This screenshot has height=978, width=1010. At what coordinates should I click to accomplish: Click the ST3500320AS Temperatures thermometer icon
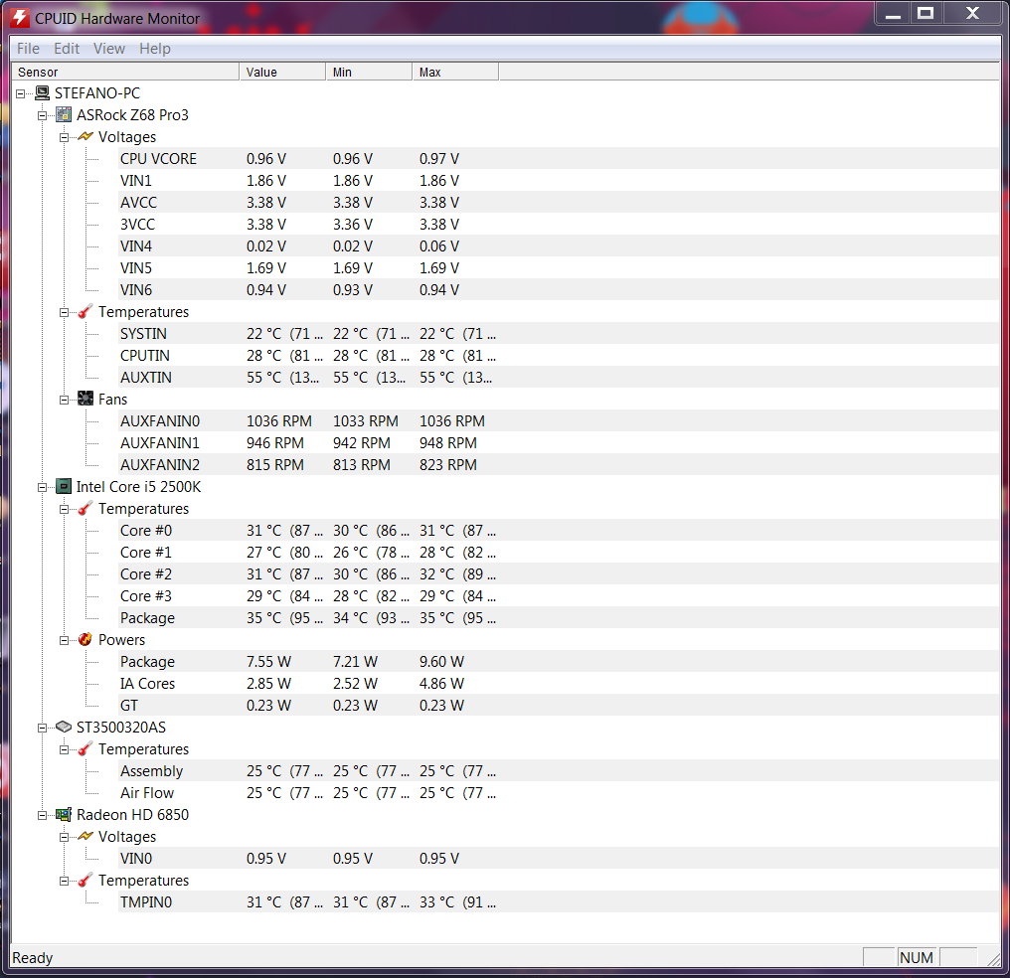point(85,749)
